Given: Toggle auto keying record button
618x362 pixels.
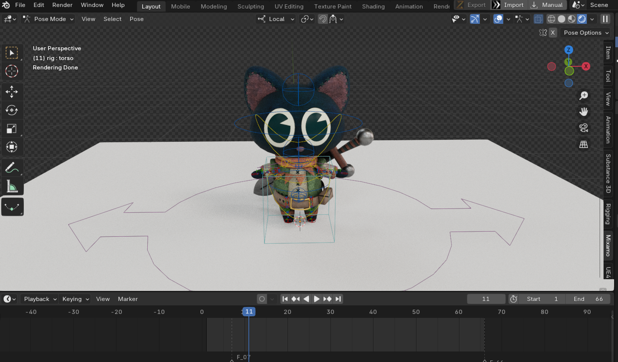Looking at the screenshot, I should click(262, 299).
